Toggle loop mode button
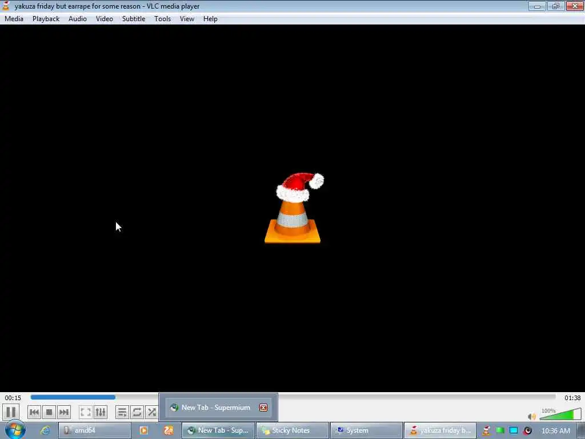 137,412
